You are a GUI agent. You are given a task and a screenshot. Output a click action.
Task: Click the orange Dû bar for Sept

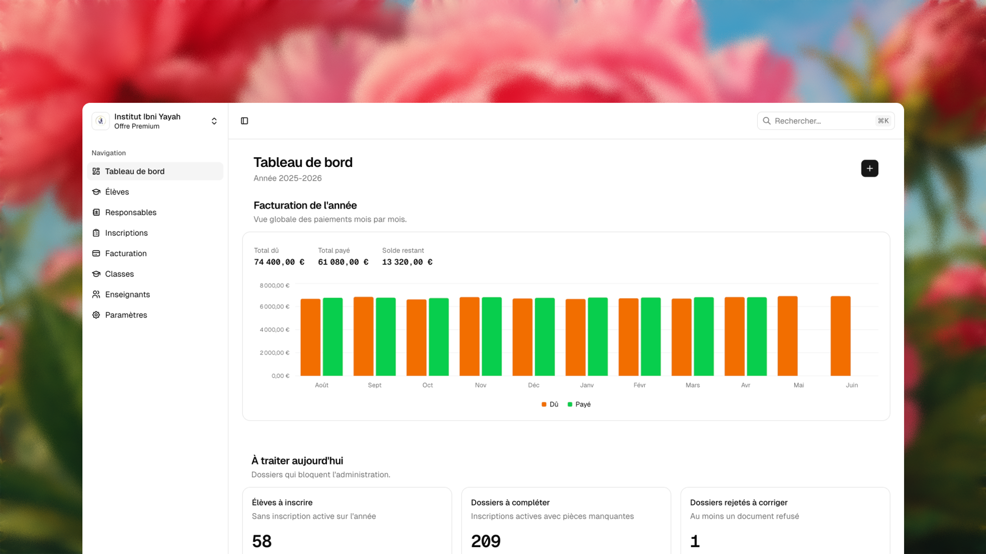point(363,336)
